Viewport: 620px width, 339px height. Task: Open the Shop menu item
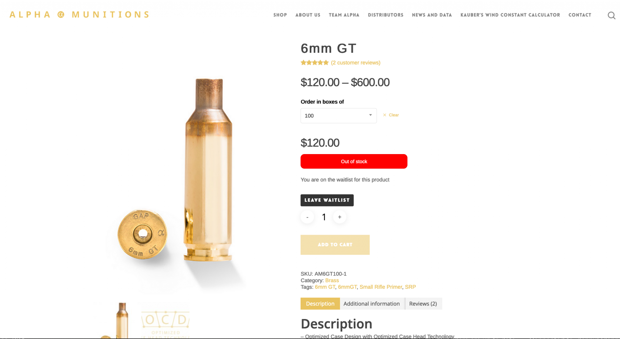point(280,15)
